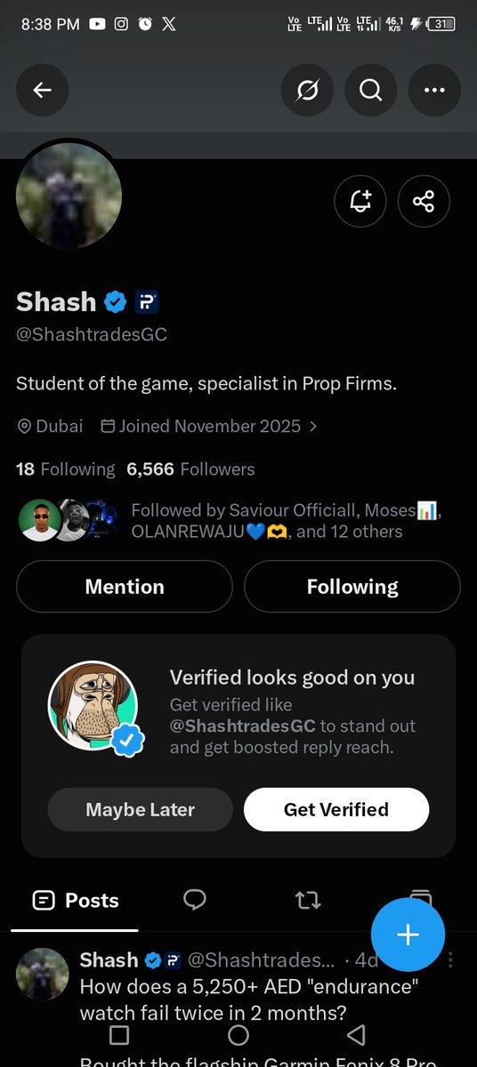Image resolution: width=477 pixels, height=1067 pixels.
Task: Open the 6,566 Followers list
Action: point(190,469)
